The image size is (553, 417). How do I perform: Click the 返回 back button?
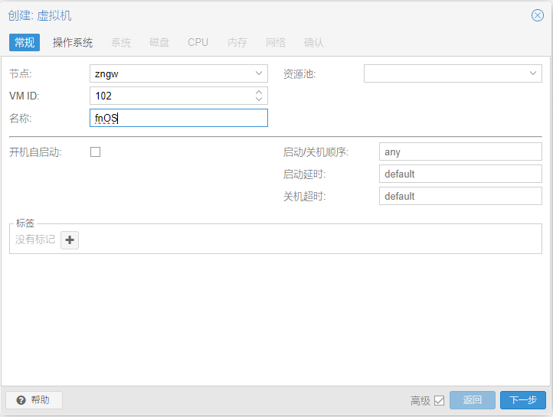pos(473,400)
